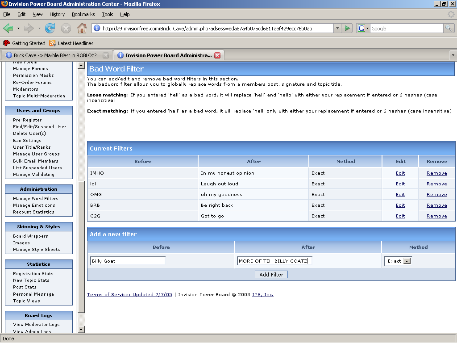The image size is (457, 343).
Task: Edit the G2G filter
Action: 400,216
